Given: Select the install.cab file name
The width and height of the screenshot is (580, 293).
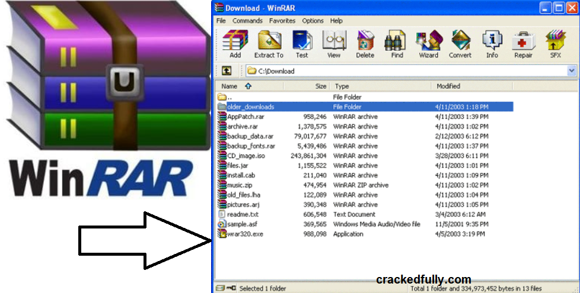Looking at the screenshot, I should tap(241, 175).
